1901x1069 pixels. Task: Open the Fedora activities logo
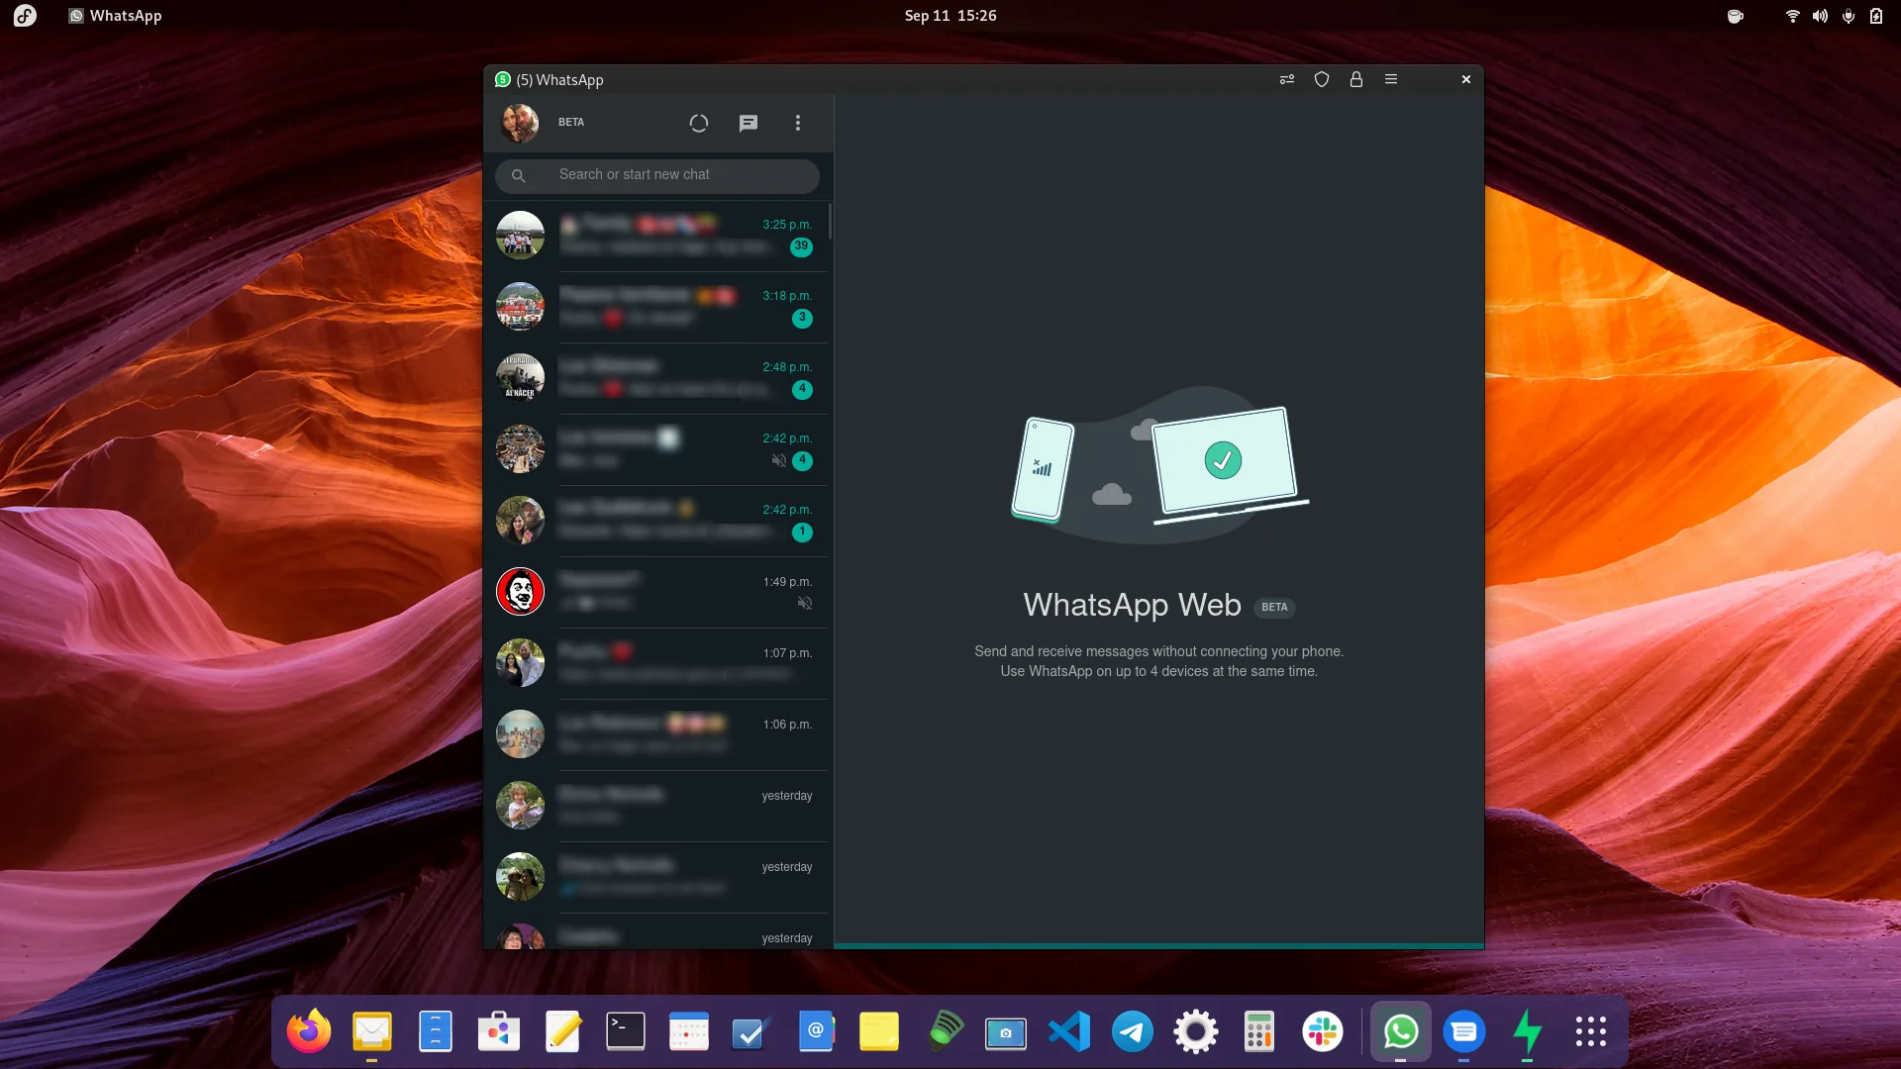click(25, 16)
